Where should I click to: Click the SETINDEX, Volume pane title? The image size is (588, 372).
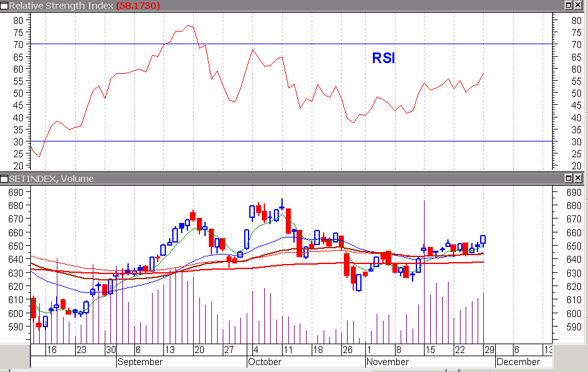click(x=51, y=179)
